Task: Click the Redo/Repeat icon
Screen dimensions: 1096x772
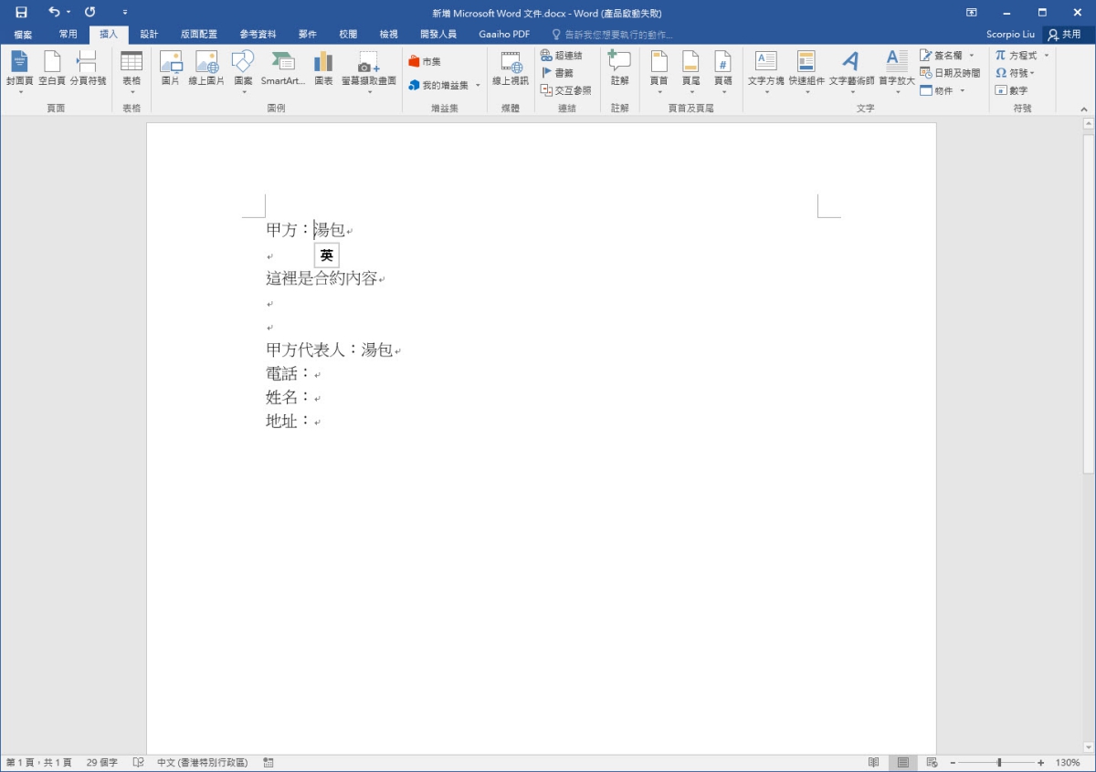Action: [x=90, y=12]
